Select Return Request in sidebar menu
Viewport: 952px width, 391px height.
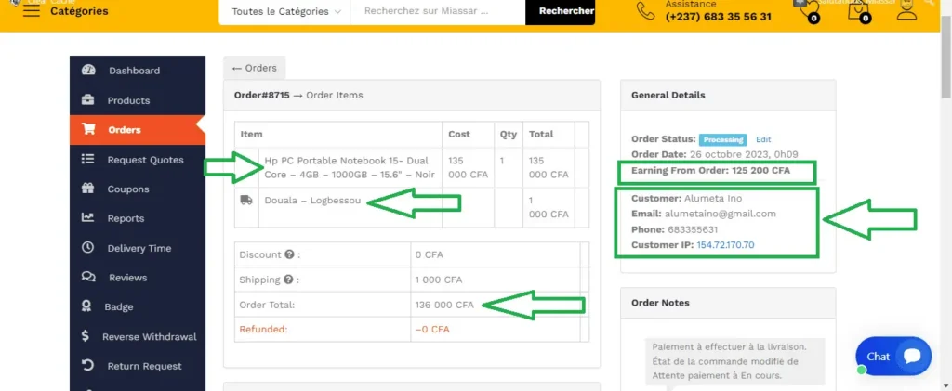click(x=144, y=366)
